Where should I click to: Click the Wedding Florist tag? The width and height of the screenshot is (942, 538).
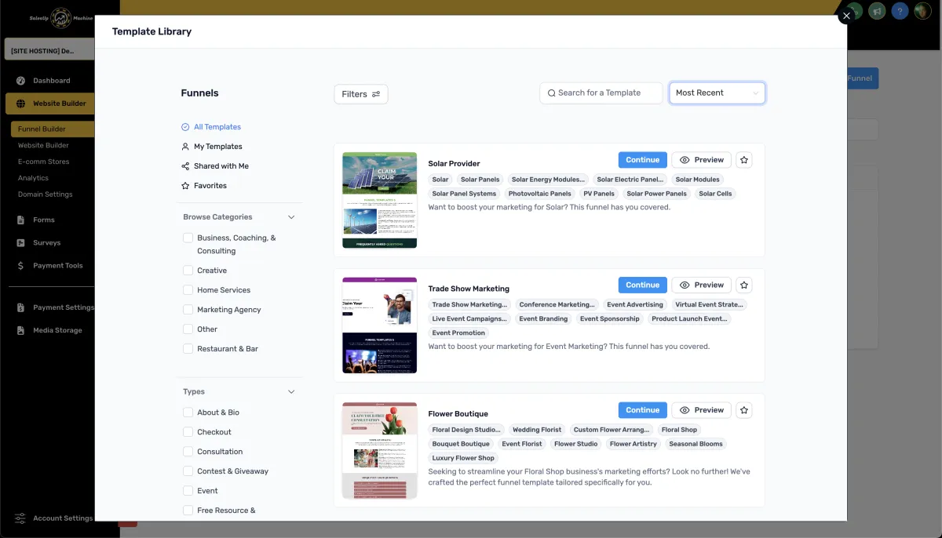[x=537, y=430]
